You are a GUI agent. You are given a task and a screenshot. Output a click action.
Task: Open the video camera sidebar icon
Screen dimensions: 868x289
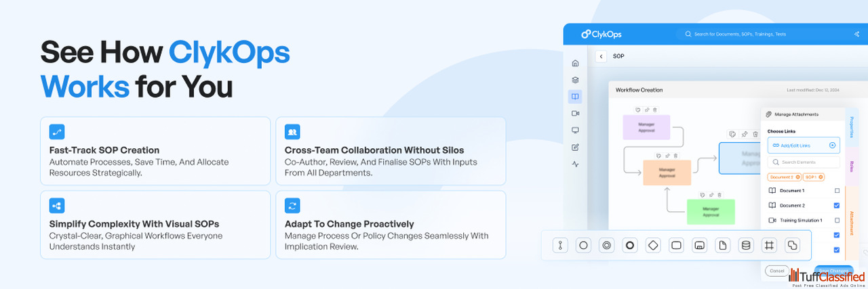coord(575,113)
